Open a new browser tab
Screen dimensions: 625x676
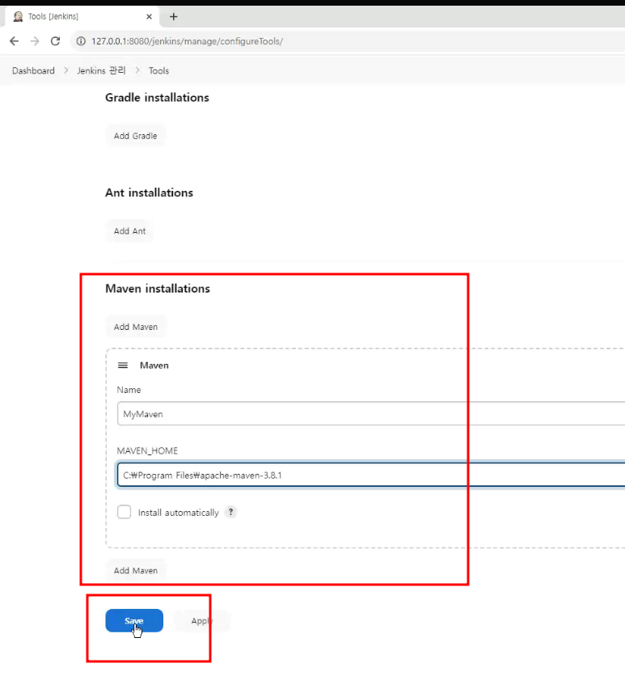click(174, 16)
